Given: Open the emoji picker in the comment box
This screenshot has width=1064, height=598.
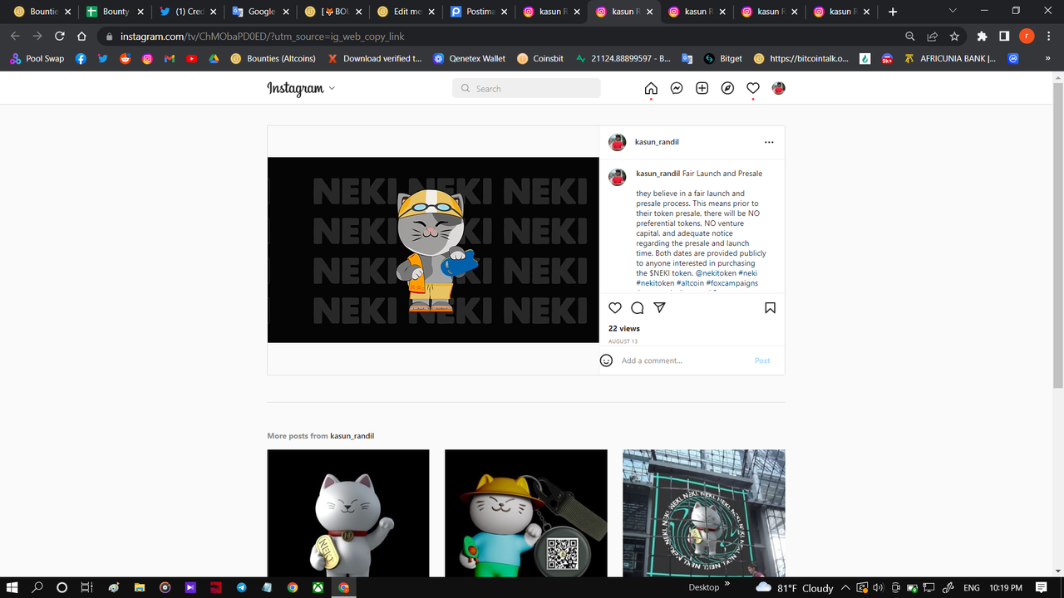Looking at the screenshot, I should (x=606, y=360).
